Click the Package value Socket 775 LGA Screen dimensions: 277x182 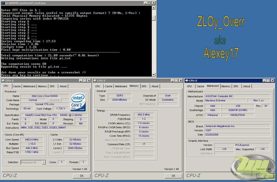pyautogui.click(x=45, y=104)
